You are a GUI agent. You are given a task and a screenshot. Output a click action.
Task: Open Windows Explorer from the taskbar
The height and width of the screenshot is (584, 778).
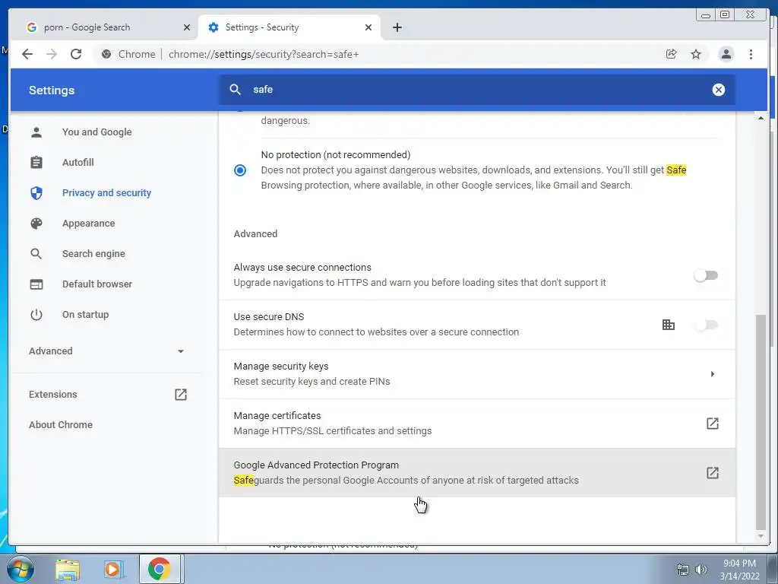click(68, 569)
